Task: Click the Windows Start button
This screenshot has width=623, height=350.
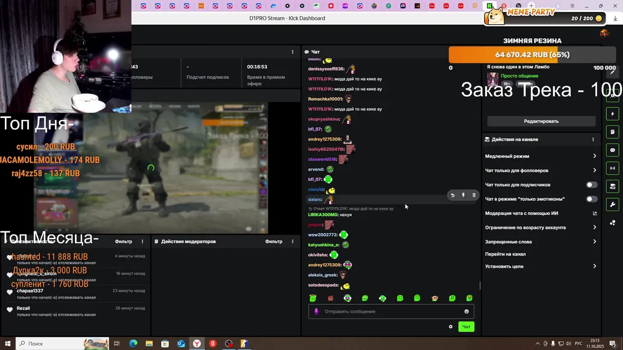Action: pos(8,344)
